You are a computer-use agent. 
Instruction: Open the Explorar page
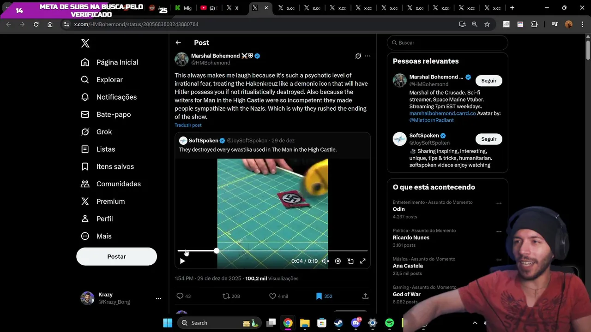102,80
